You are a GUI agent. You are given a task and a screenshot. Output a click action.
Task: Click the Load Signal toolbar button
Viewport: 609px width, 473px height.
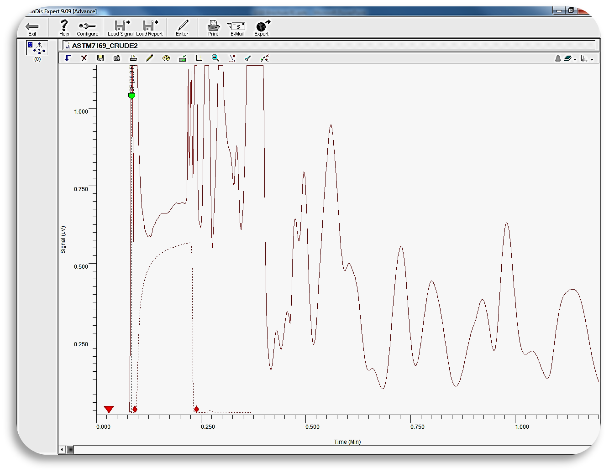[x=121, y=28]
